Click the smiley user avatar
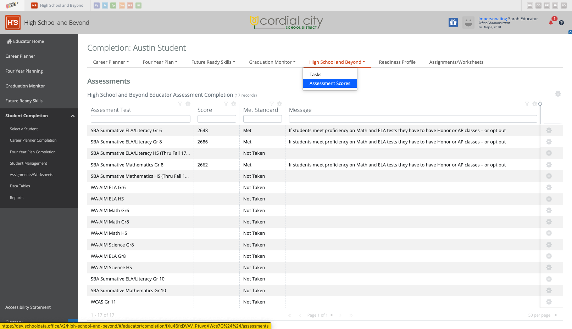This screenshot has width=572, height=329. (468, 22)
